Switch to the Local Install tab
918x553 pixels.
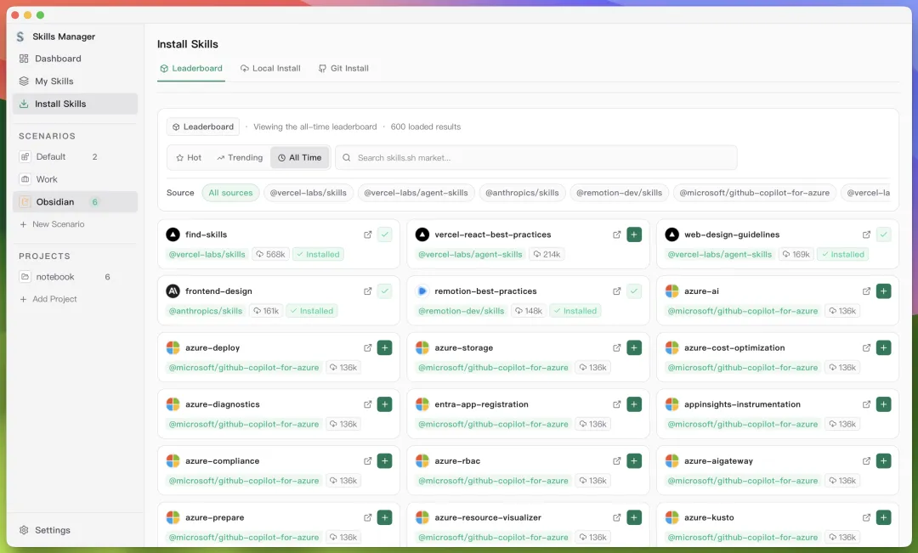[x=270, y=69]
